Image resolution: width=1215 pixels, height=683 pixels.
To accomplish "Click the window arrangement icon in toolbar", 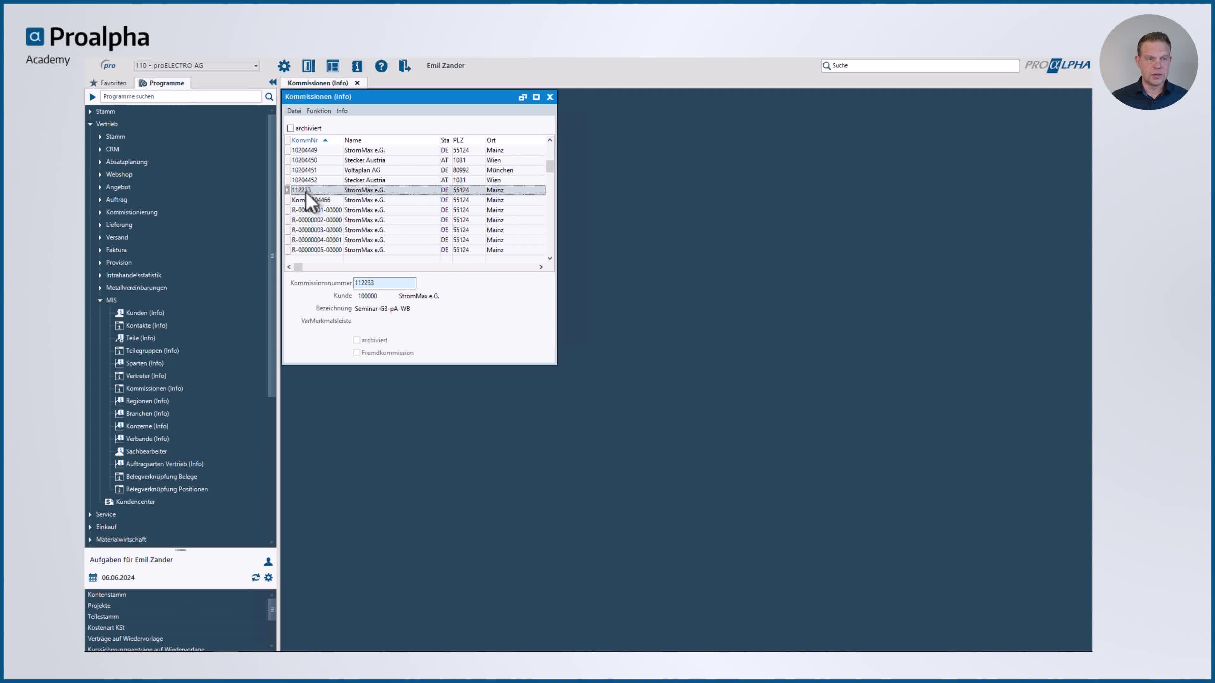I will click(x=333, y=66).
